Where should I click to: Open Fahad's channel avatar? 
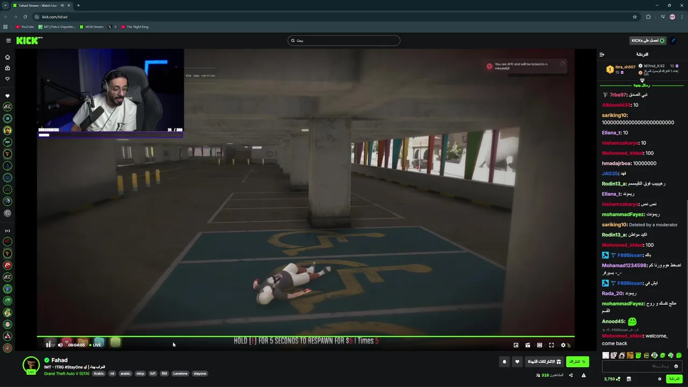coord(31,365)
